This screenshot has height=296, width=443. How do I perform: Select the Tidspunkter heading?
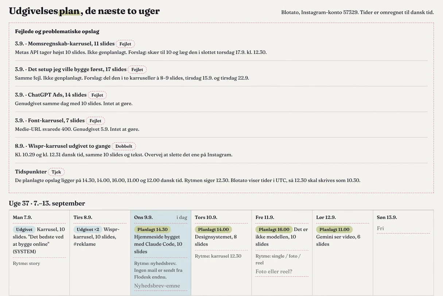click(x=31, y=171)
